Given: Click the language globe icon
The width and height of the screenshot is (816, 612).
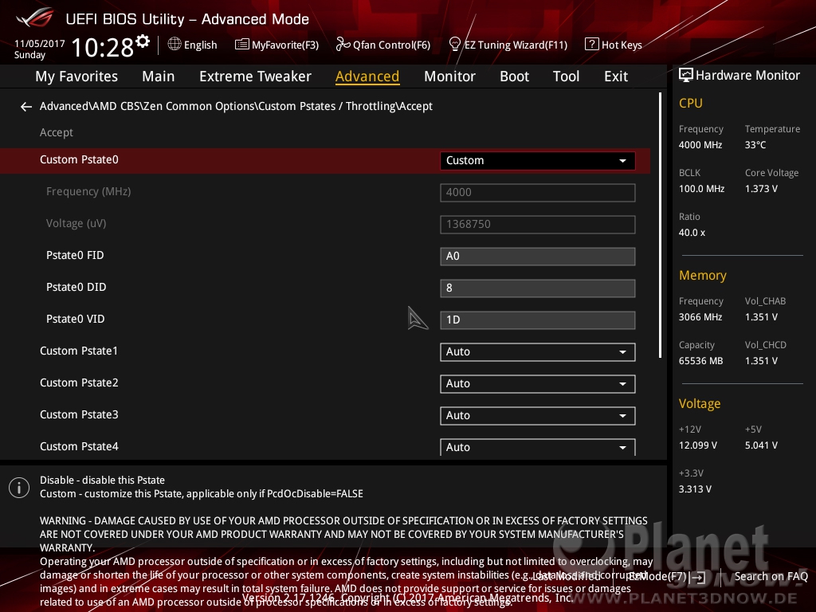Looking at the screenshot, I should (x=175, y=45).
